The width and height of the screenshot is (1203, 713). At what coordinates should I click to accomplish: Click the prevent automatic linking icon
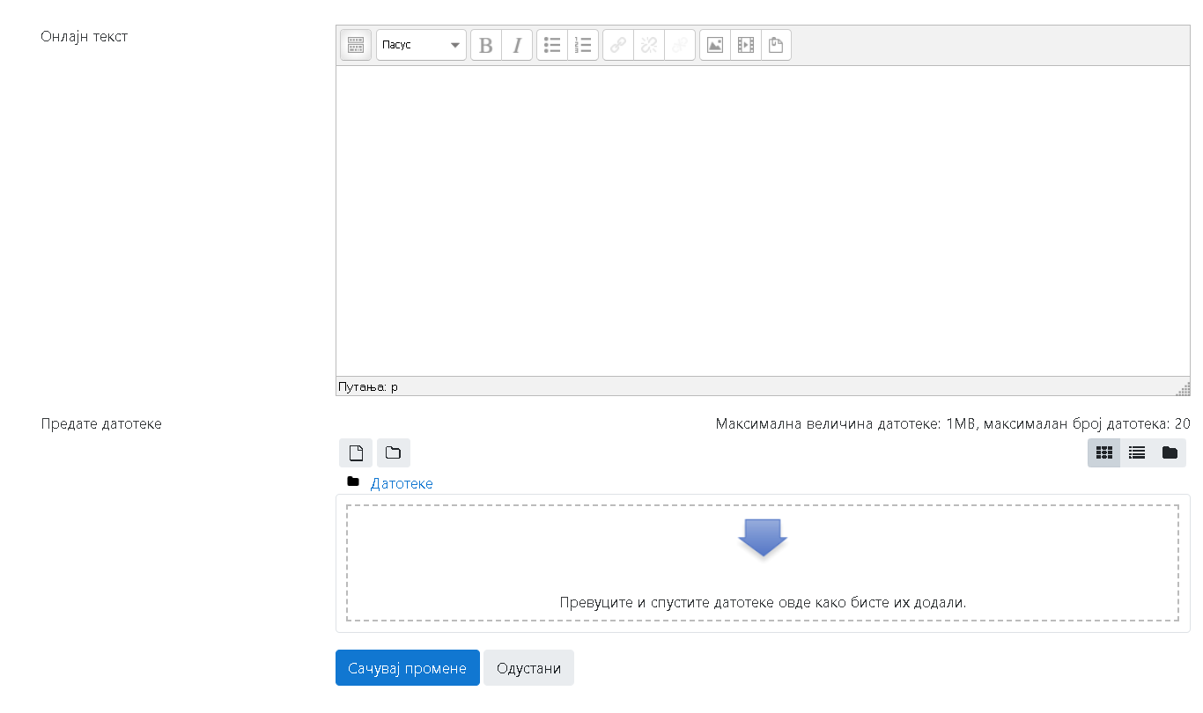click(x=680, y=45)
